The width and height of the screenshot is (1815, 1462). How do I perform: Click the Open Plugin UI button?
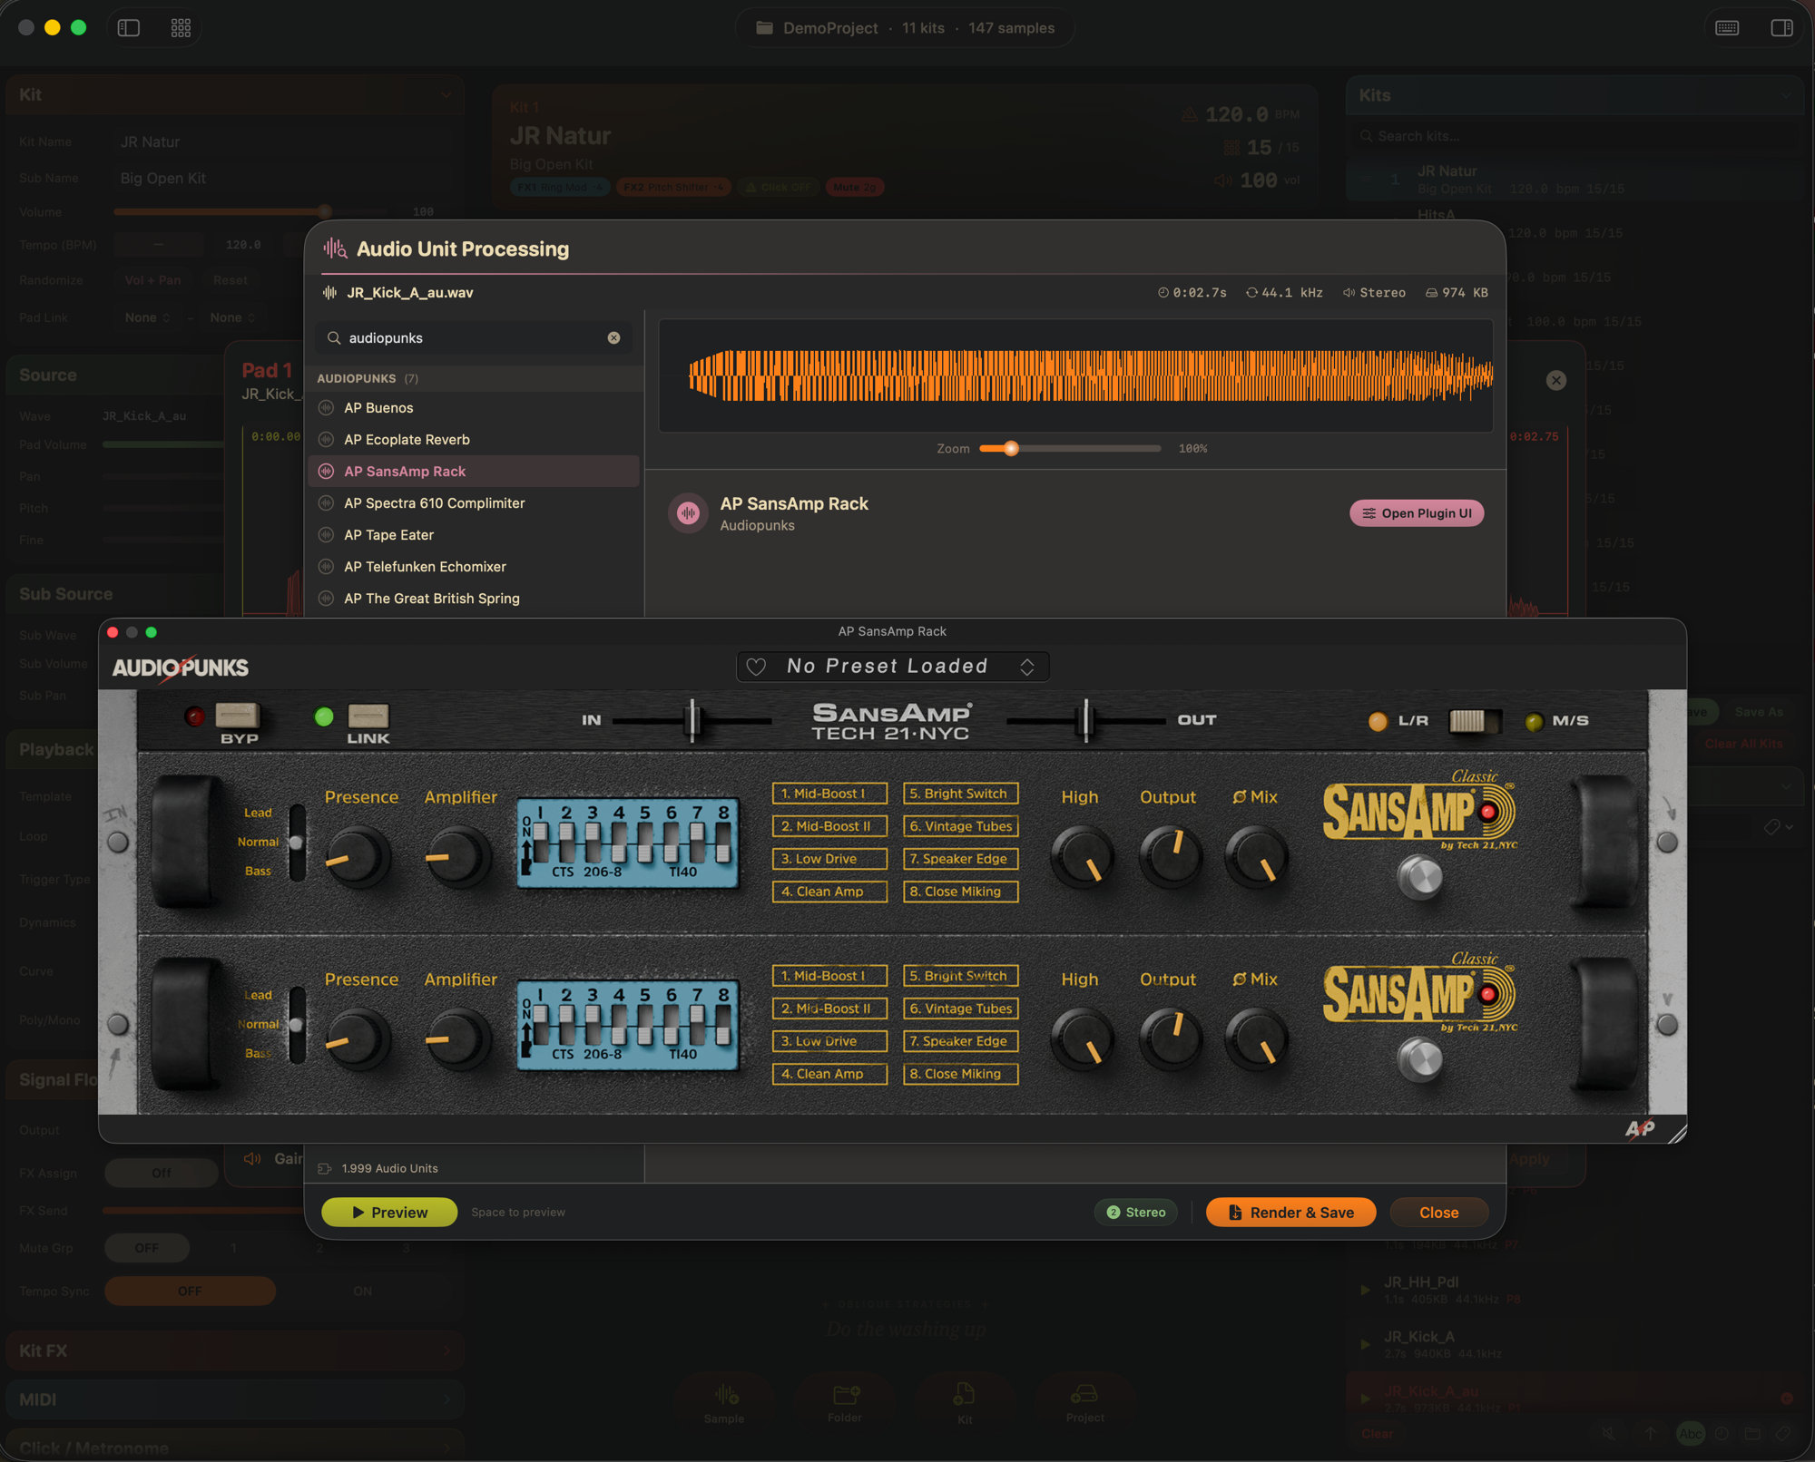(1417, 513)
